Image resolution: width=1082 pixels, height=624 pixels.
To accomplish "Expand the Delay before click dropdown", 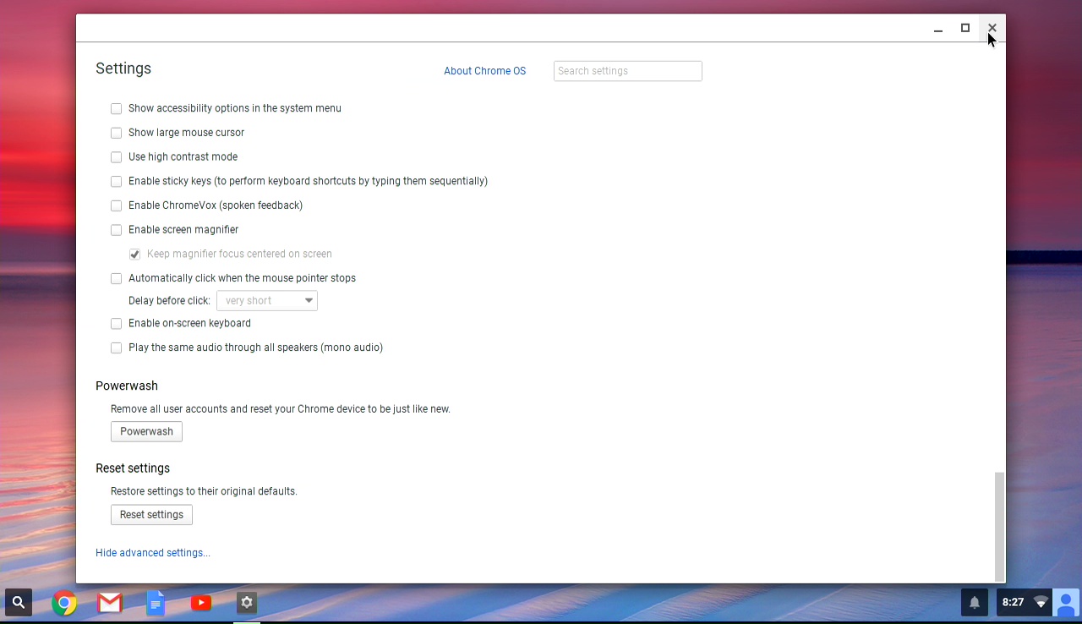I will tap(267, 301).
